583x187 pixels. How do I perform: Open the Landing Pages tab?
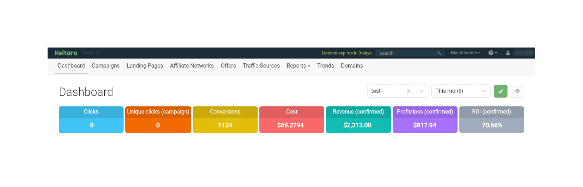coord(145,66)
